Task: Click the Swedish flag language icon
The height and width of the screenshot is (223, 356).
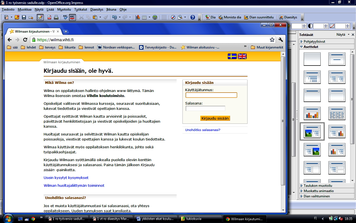Action: [x=232, y=56]
